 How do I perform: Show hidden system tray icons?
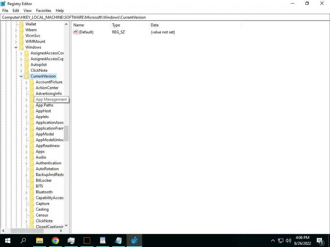click(273, 241)
